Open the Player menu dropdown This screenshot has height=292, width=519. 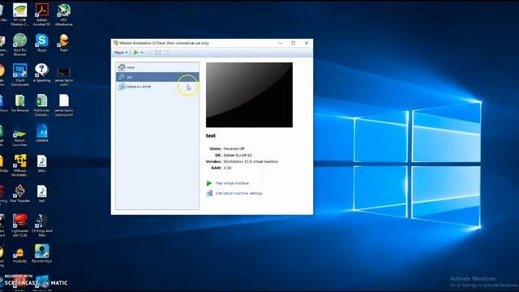tap(121, 52)
